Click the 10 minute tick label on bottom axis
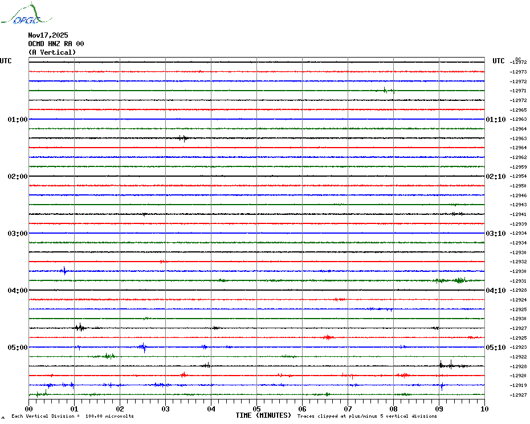This screenshot has height=424, width=530. point(484,409)
